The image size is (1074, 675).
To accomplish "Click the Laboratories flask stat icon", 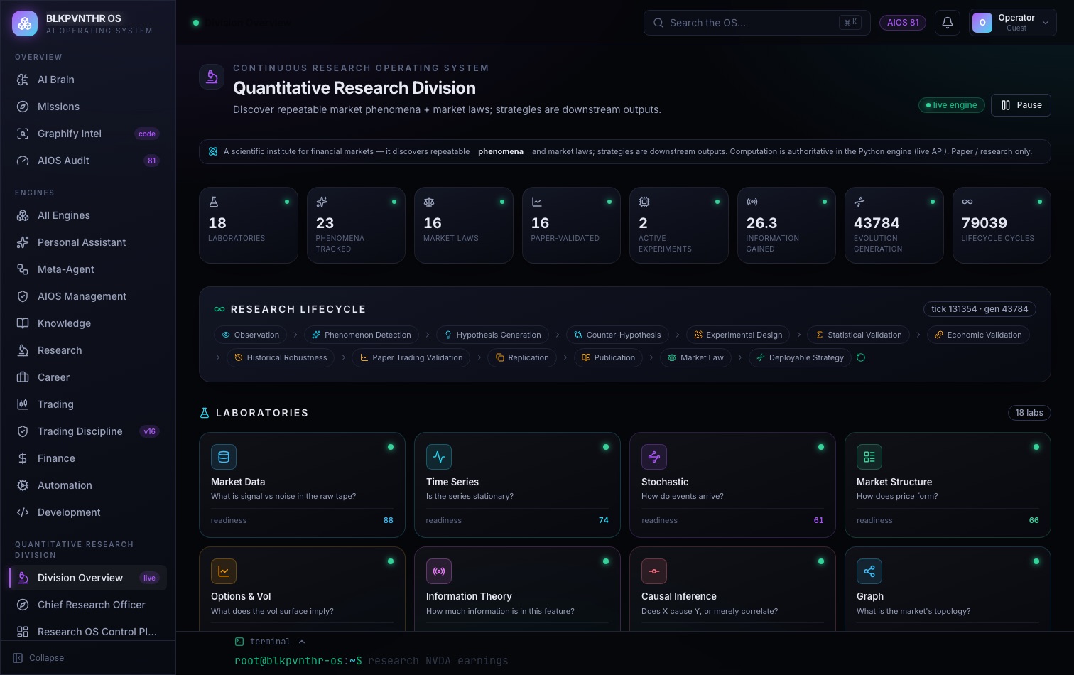I will [x=214, y=202].
